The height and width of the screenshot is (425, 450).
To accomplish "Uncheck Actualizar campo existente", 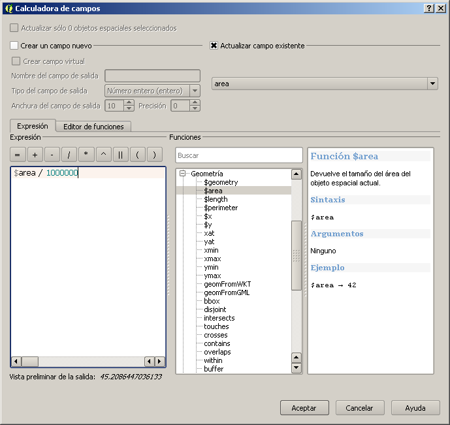I will 214,45.
